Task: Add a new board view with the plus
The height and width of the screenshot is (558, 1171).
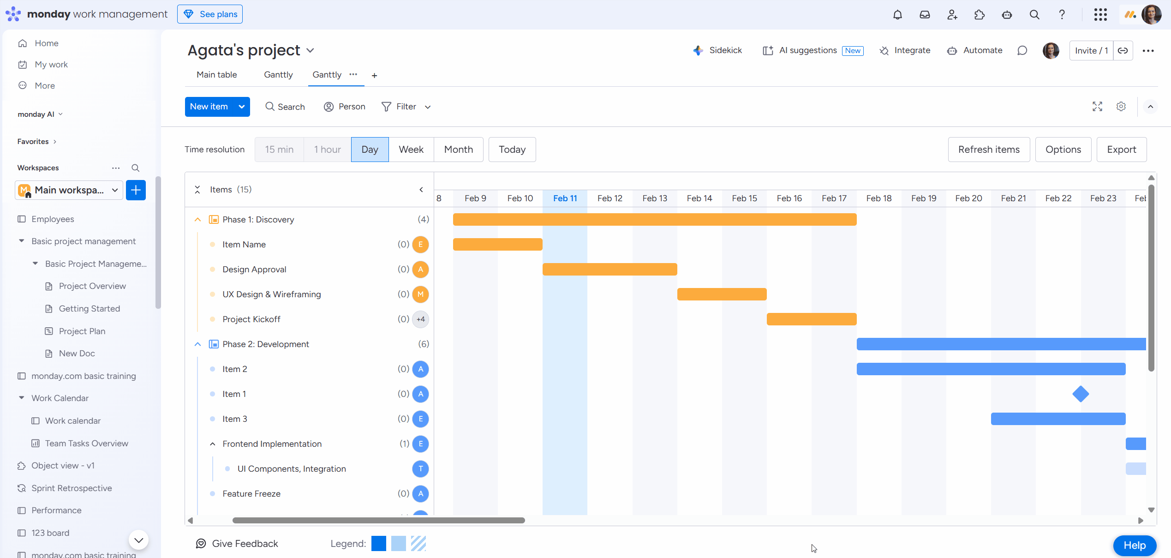Action: pyautogui.click(x=374, y=75)
